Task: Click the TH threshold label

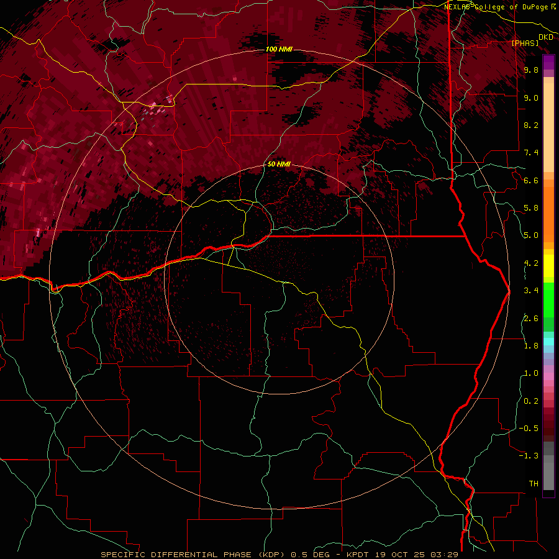Action: pos(534,484)
